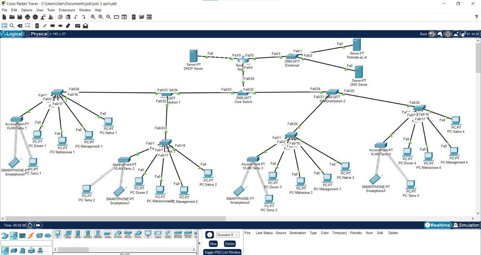This screenshot has width=481, height=255.
Task: Activate the Inspect magnifier tool
Action: click(12, 26)
